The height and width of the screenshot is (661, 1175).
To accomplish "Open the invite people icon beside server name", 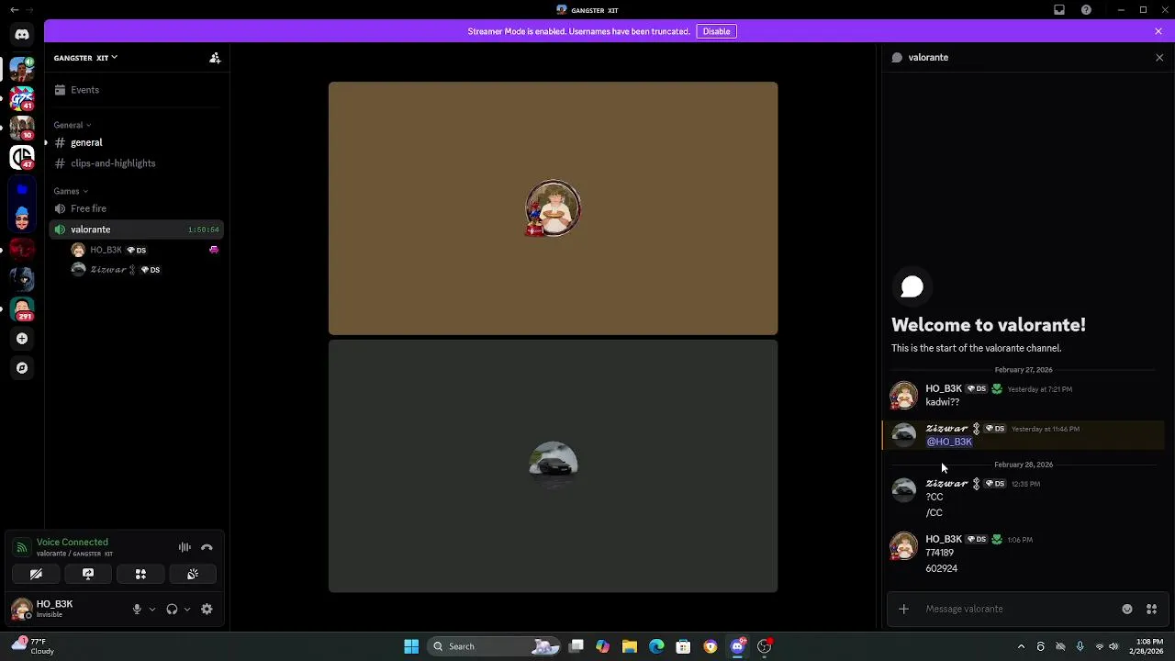I will point(215,58).
